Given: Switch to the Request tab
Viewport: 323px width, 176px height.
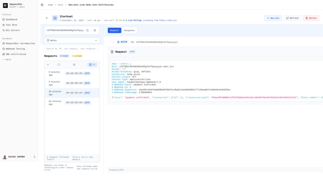Looking at the screenshot, I should click(115, 30).
